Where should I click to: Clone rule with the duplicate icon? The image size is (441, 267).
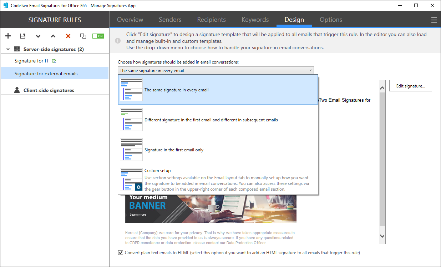coord(83,36)
